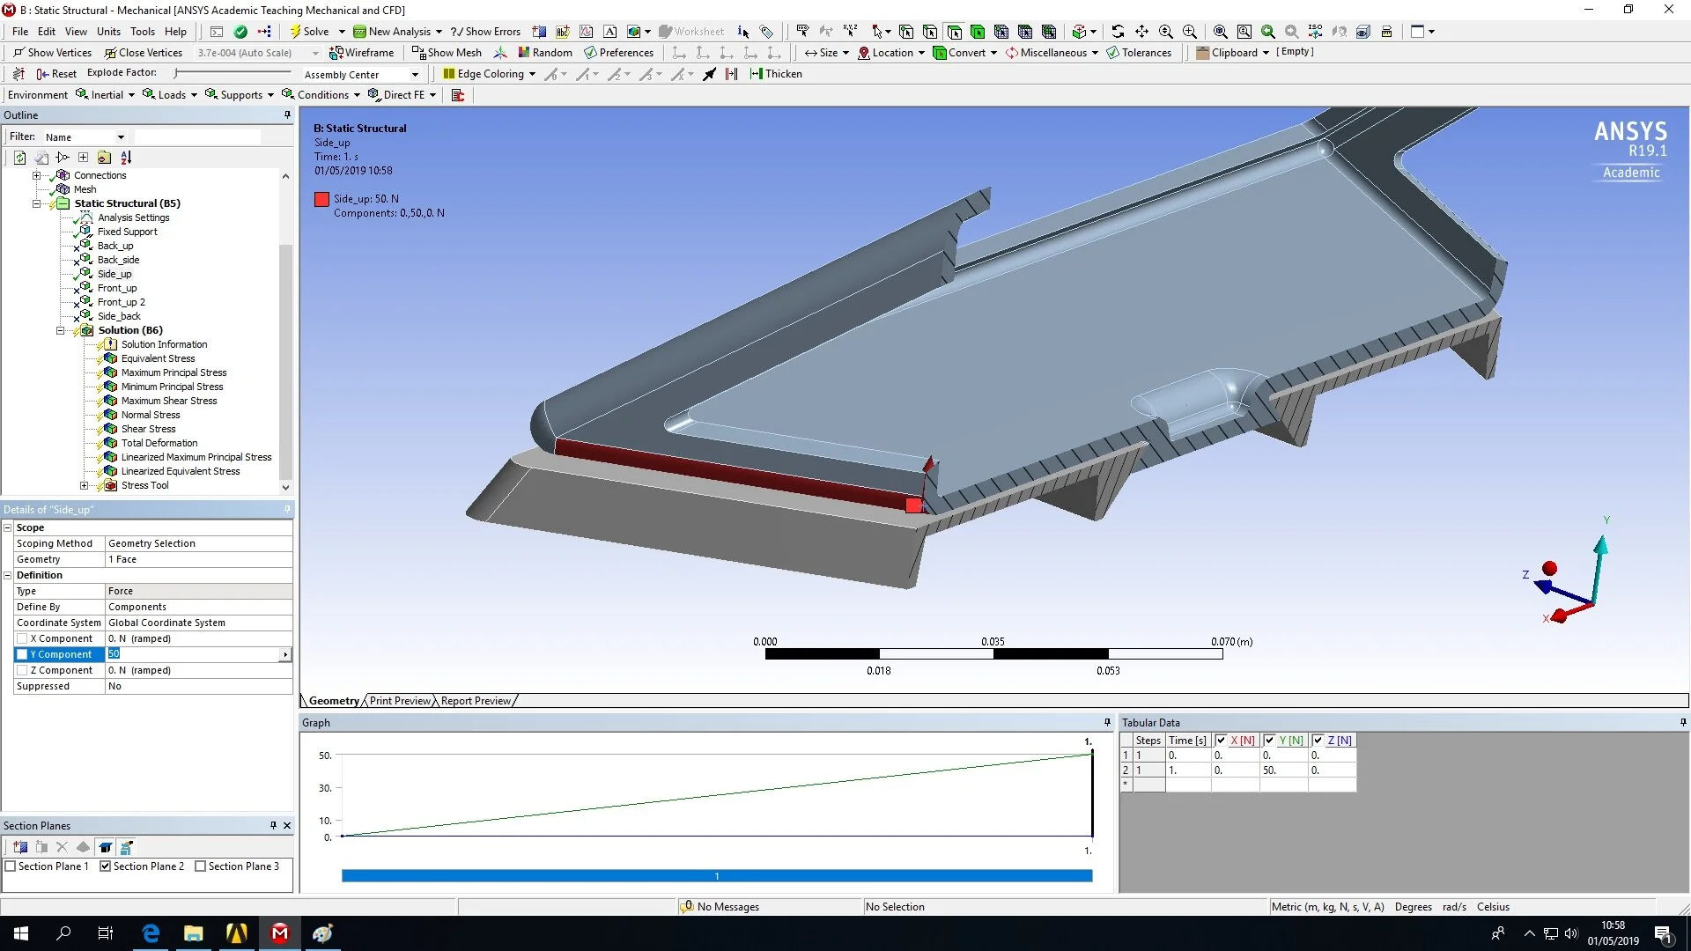Collapse the Scope section in Details

[8, 527]
